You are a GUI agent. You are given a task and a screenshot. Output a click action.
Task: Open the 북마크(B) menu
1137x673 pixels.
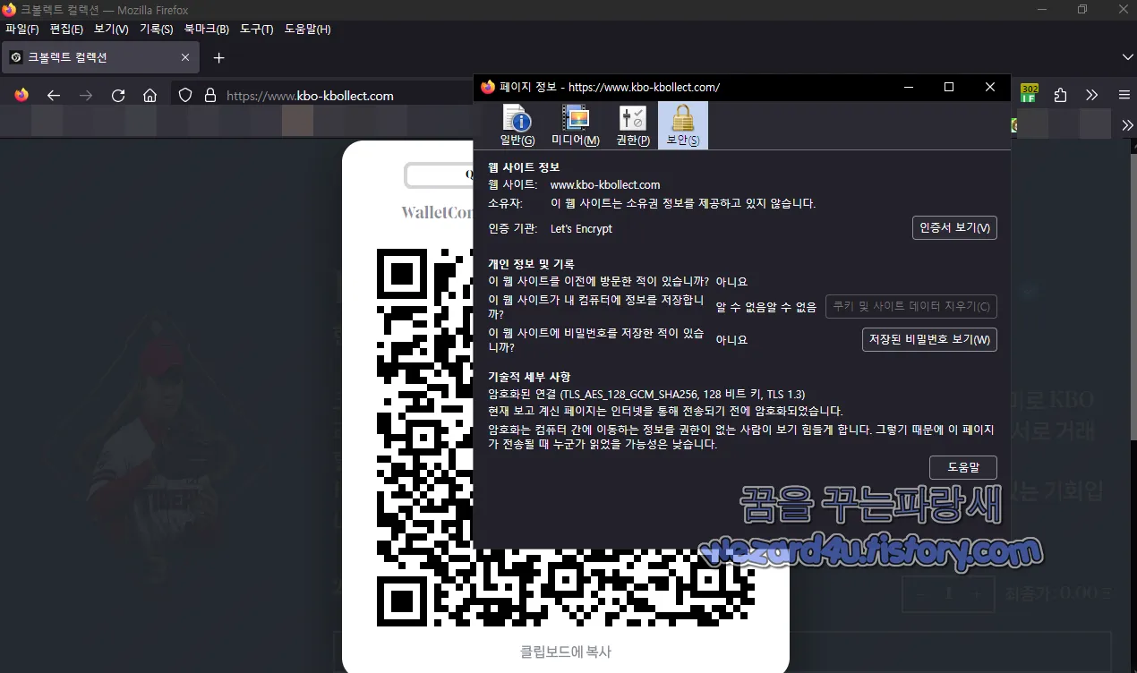[x=207, y=30]
